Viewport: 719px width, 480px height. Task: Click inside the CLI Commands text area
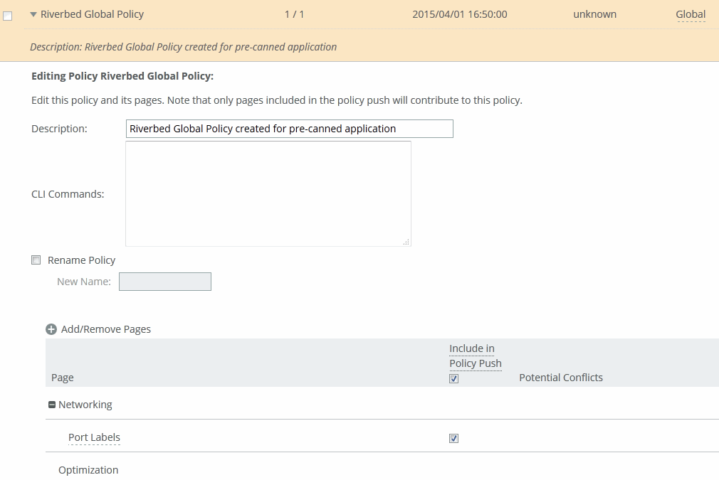click(268, 193)
